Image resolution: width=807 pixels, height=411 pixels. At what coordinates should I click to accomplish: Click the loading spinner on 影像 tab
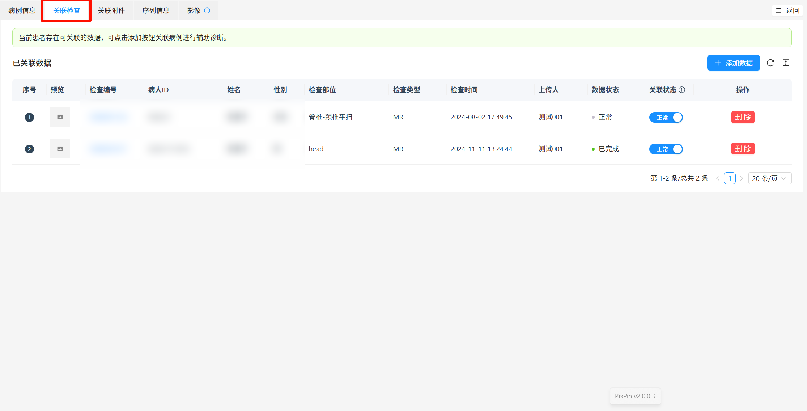pyautogui.click(x=207, y=10)
